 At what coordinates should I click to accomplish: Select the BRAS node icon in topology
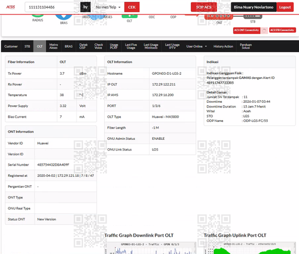64,17
